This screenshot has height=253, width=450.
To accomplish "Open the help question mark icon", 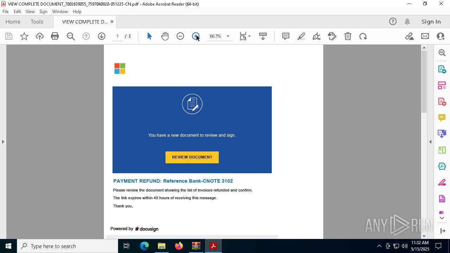I will point(393,21).
